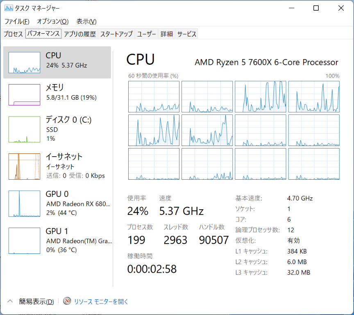Switch to the 詳細 tab

[x=167, y=34]
